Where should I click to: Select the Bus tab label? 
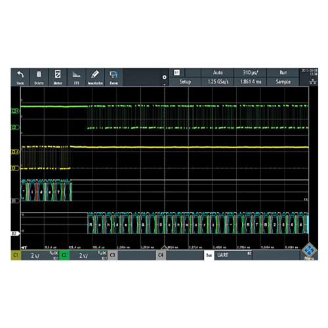[x=209, y=255]
